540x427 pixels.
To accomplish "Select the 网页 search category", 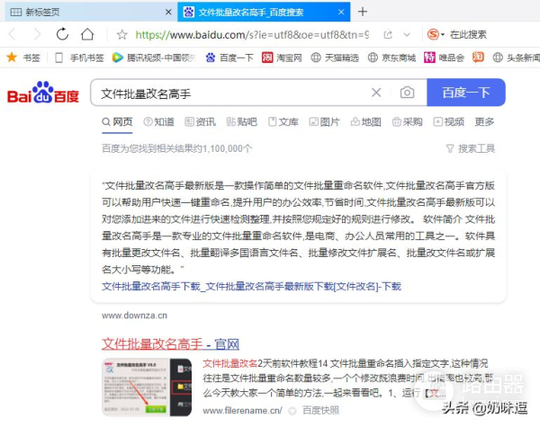I will point(117,121).
